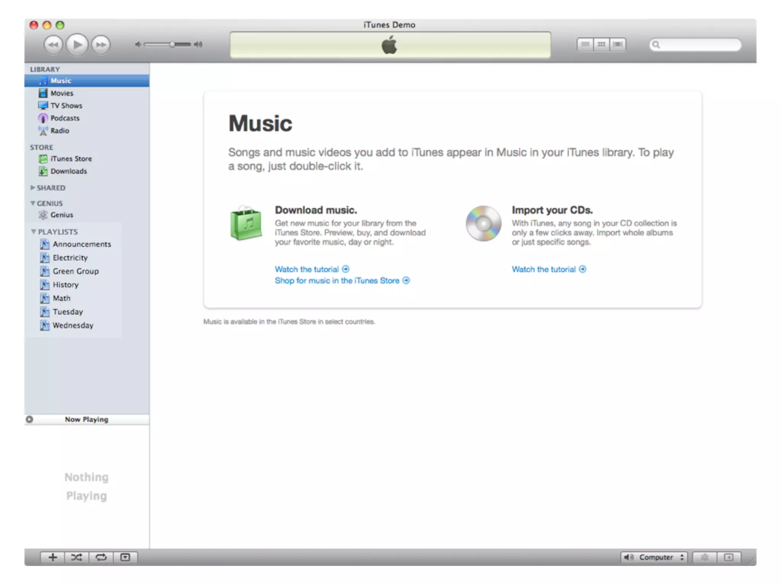Collapse the PLAYLISTS section
This screenshot has height=585, width=781.
point(34,232)
